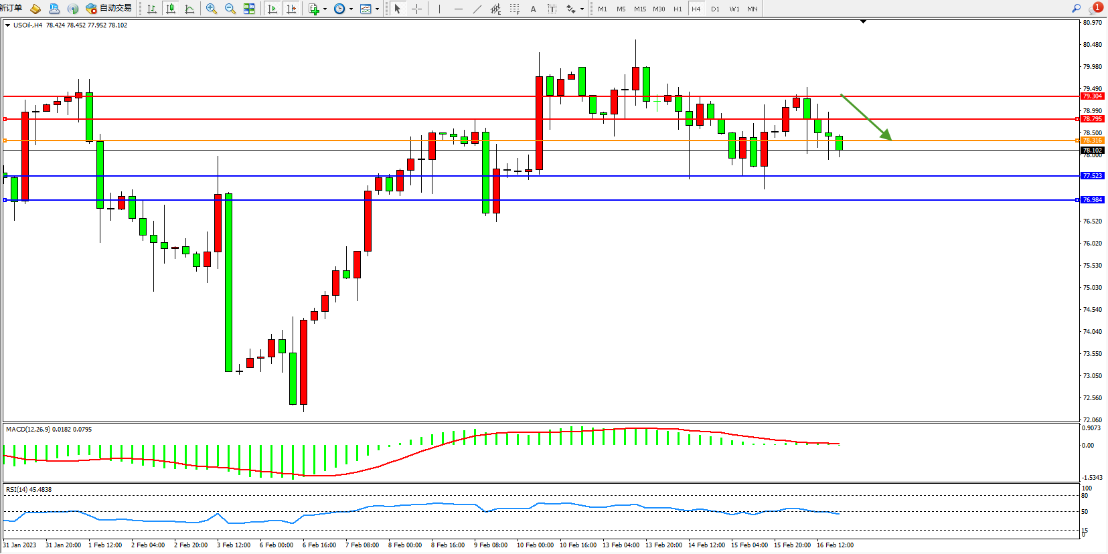Pick the trendline drawing tool
This screenshot has height=554, width=1108.
point(477,9)
